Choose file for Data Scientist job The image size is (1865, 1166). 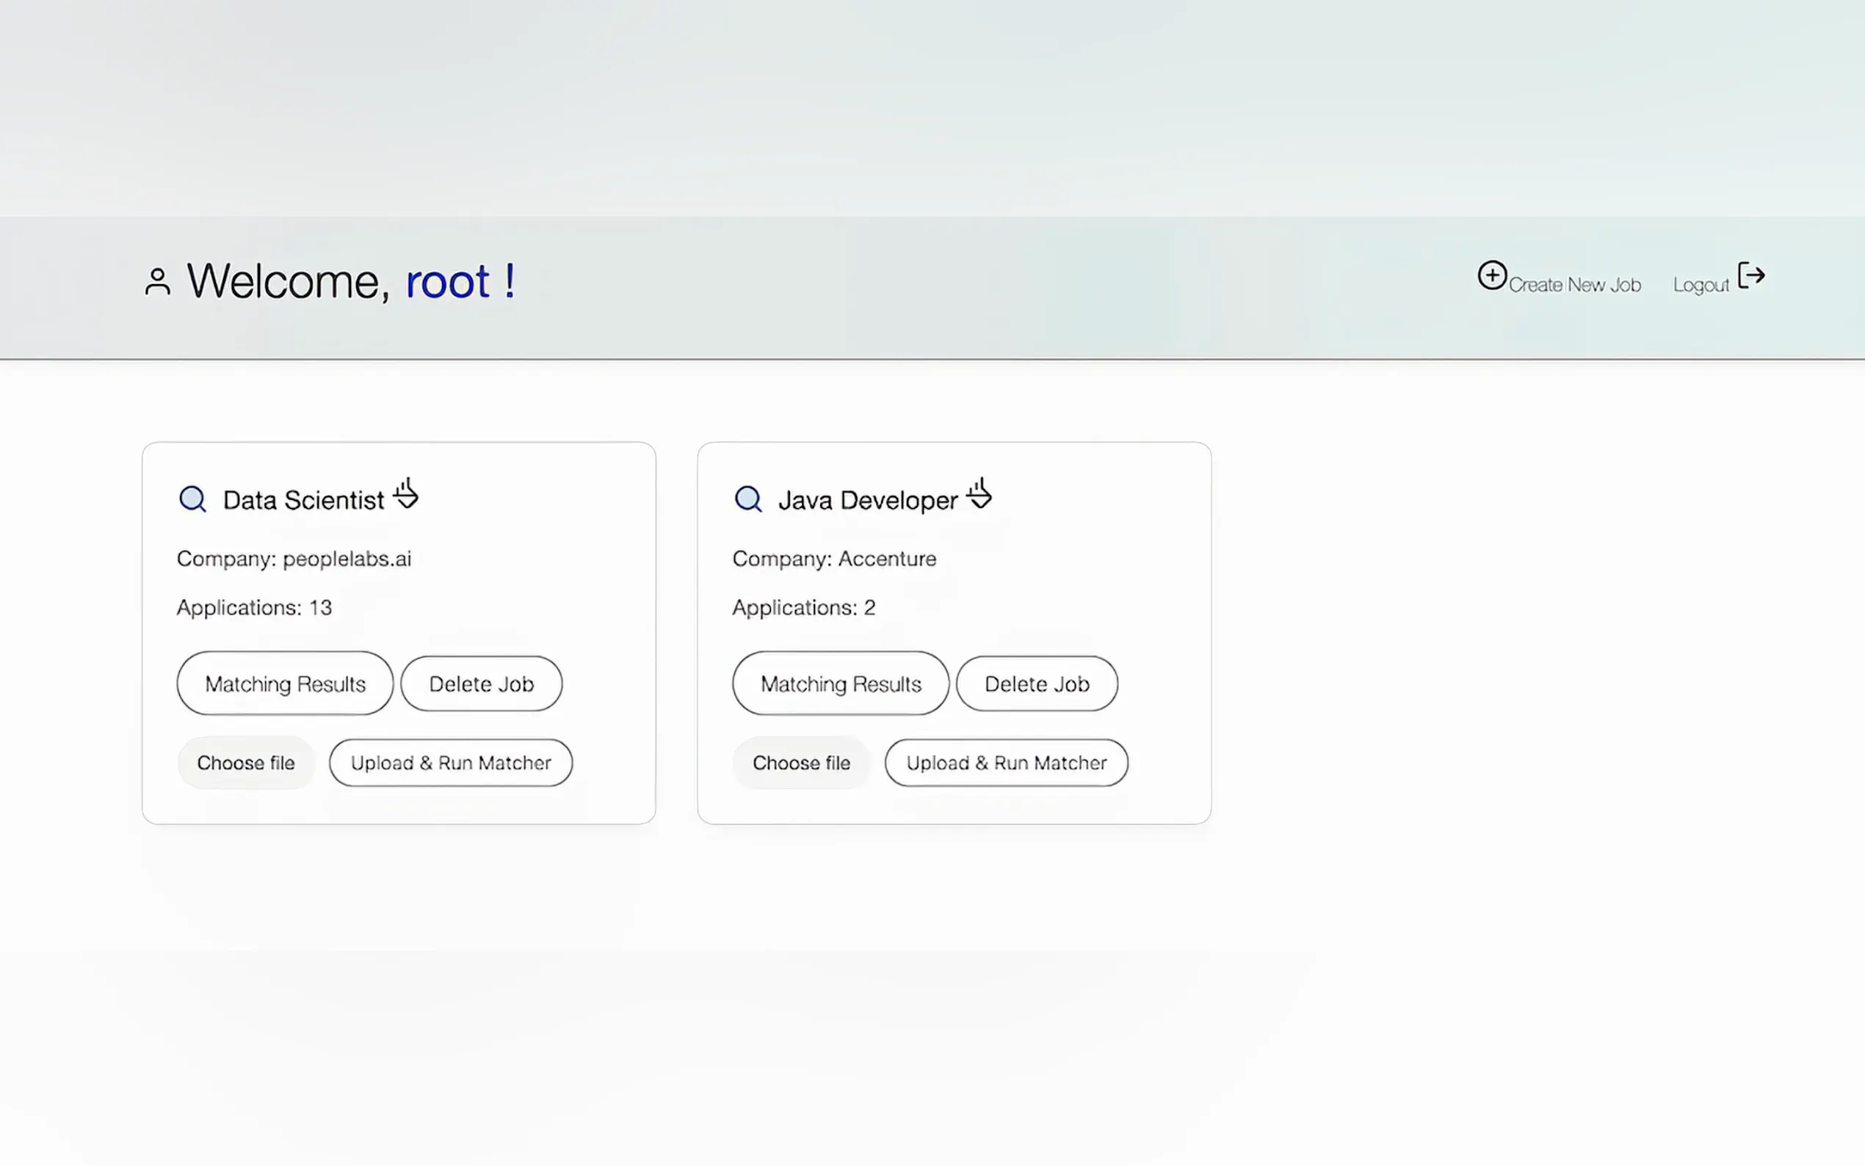click(x=246, y=763)
